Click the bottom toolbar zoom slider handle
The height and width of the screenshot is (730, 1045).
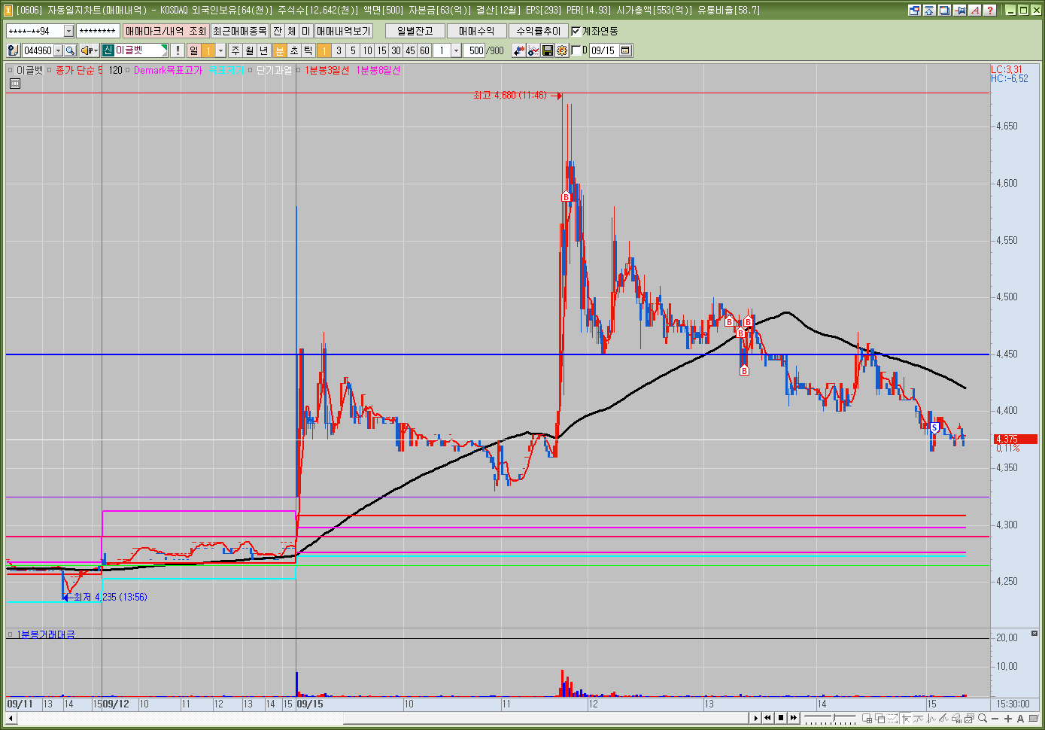coord(834,717)
